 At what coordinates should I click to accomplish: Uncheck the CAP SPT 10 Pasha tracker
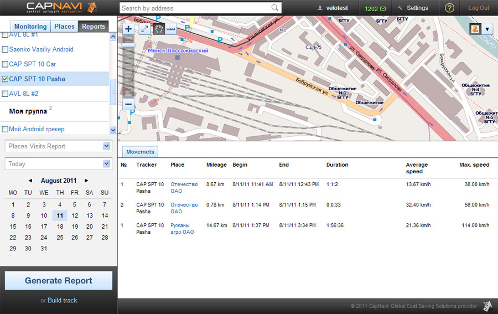[5, 79]
